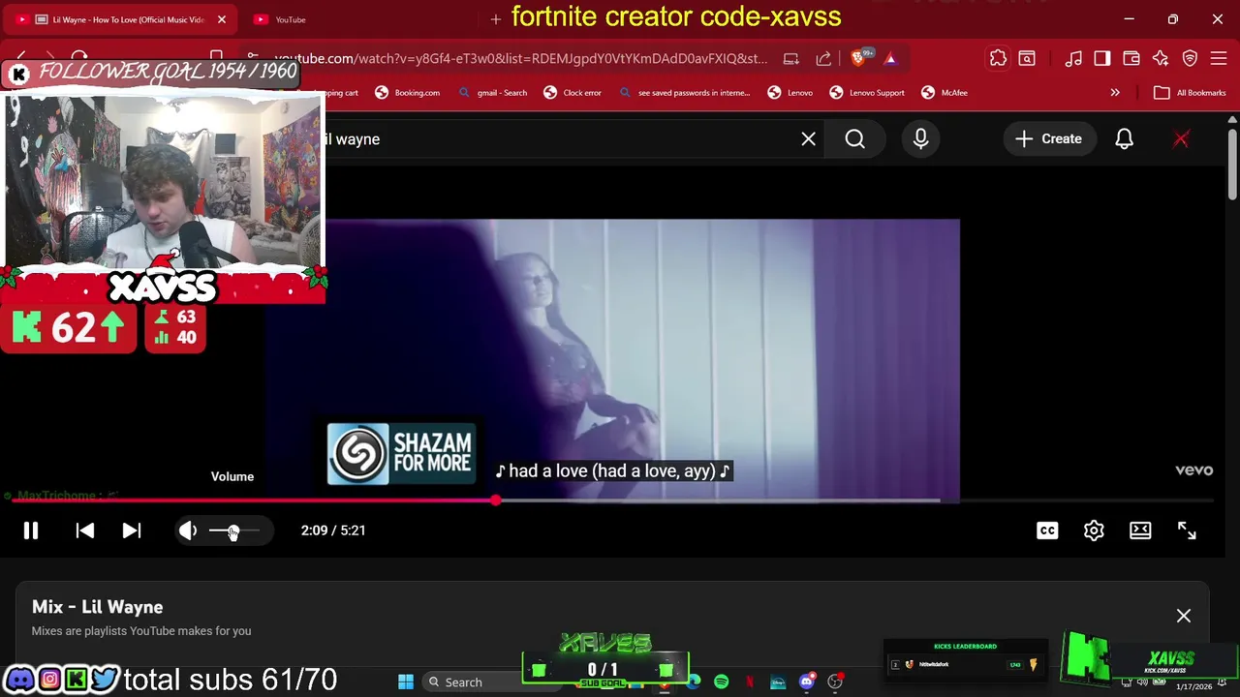Open the browser extensions puzzle icon
This screenshot has width=1240, height=697.
pos(998,59)
